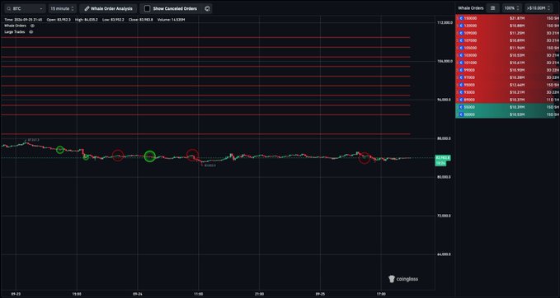Click the exchange icon on the 95000 row
The width and height of the screenshot is (560, 298).
[x=461, y=85]
